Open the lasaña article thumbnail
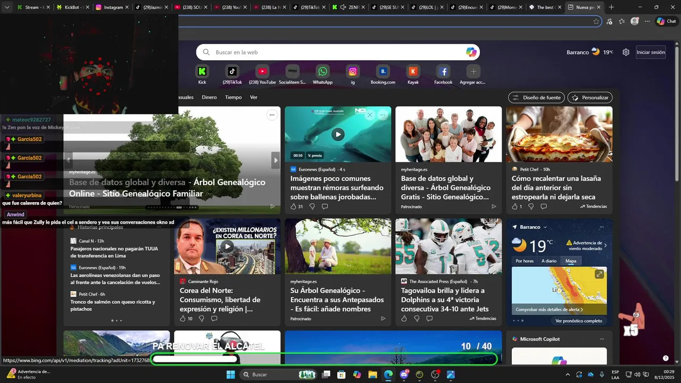Viewport: 681px width, 383px height. (559, 134)
